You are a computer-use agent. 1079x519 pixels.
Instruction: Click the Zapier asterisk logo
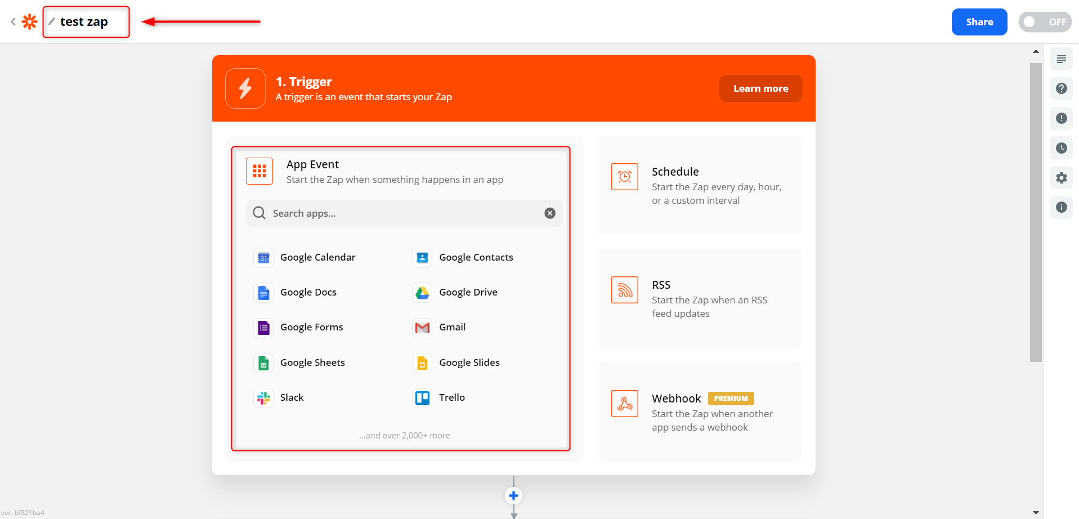29,22
